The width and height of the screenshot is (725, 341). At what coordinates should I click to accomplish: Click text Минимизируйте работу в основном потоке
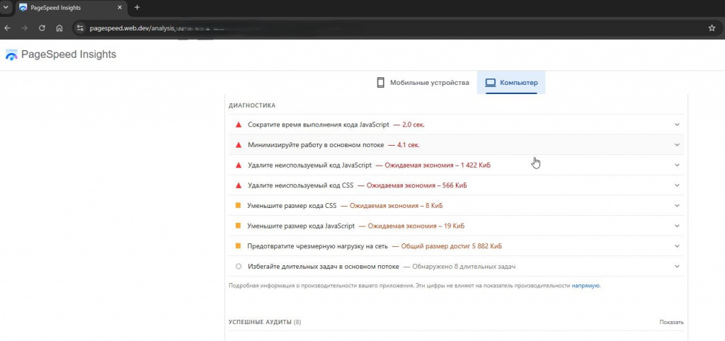coord(316,145)
